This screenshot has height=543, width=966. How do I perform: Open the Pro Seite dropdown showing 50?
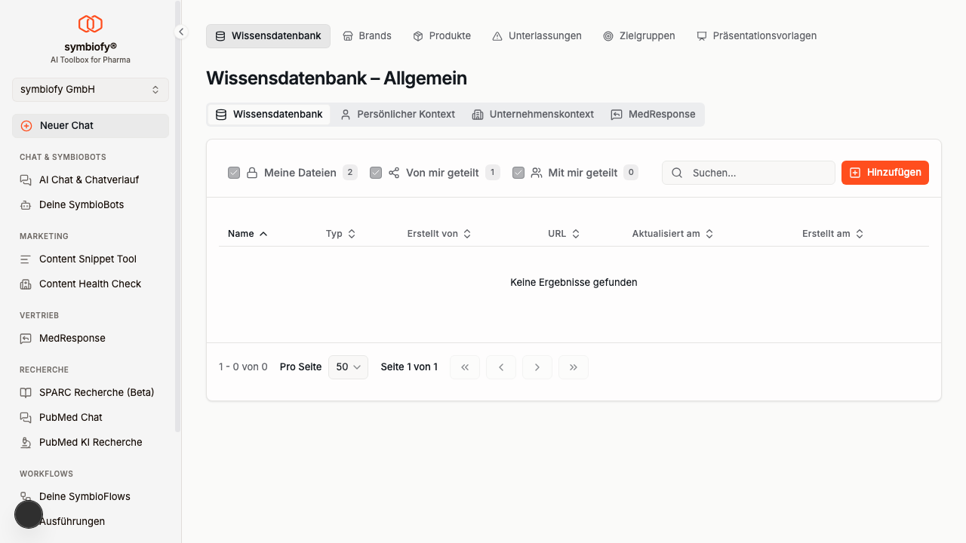[348, 367]
